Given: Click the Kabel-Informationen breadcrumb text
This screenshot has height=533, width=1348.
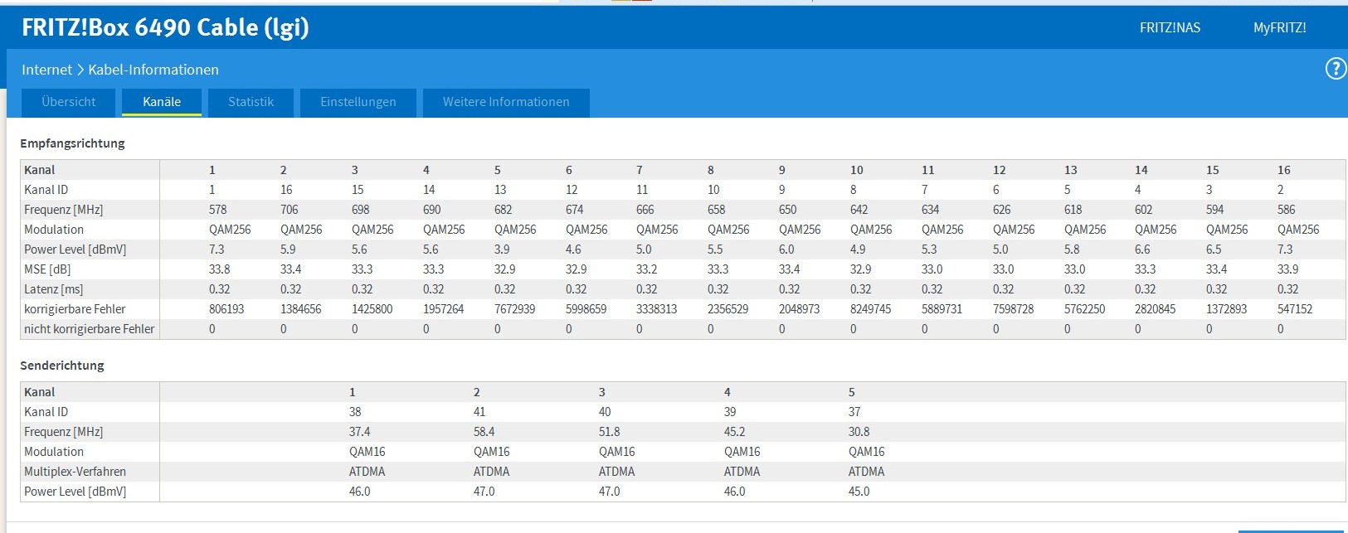Looking at the screenshot, I should [x=153, y=70].
